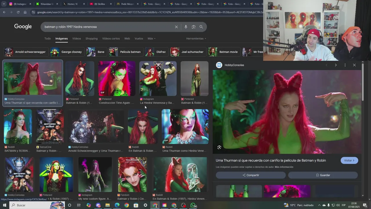Go to Google home via logo
This screenshot has width=371, height=209.
23,27
